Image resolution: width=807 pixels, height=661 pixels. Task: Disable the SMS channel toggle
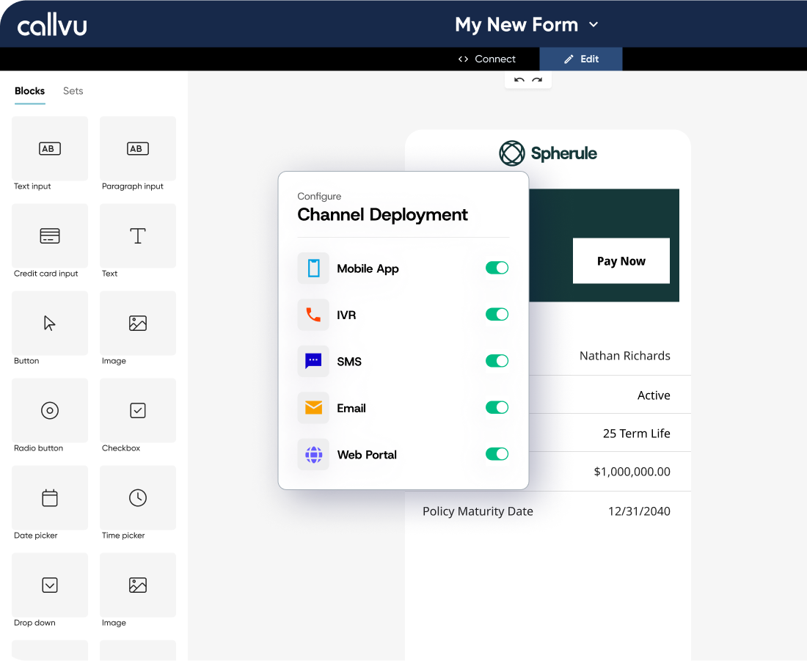click(x=497, y=361)
